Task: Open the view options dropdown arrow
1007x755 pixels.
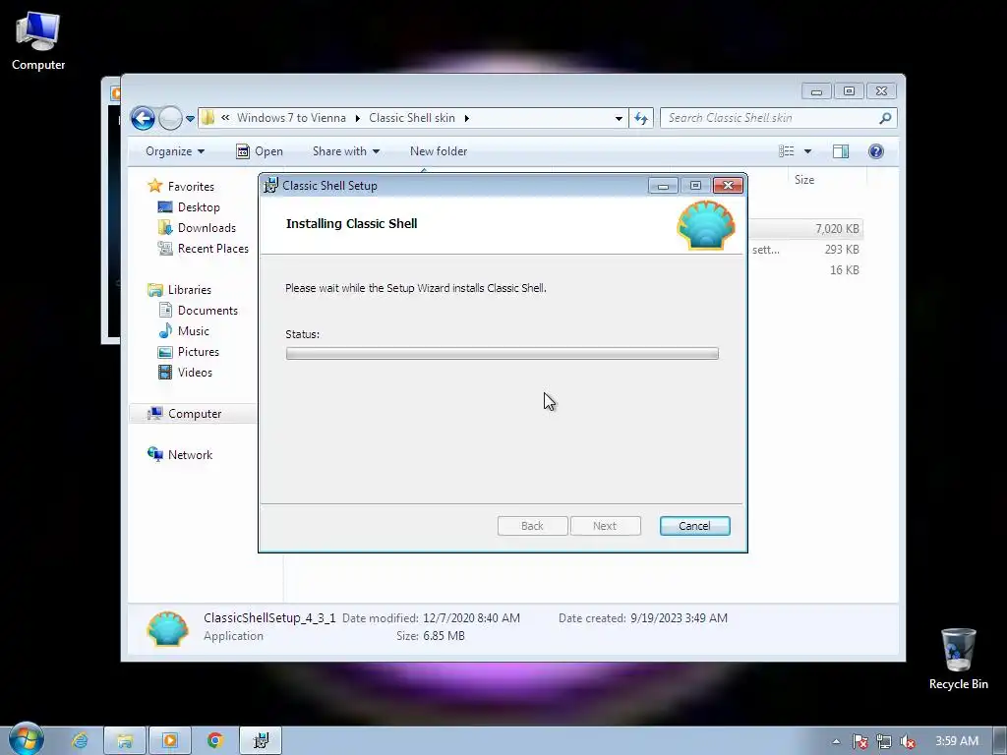Action: click(x=808, y=151)
